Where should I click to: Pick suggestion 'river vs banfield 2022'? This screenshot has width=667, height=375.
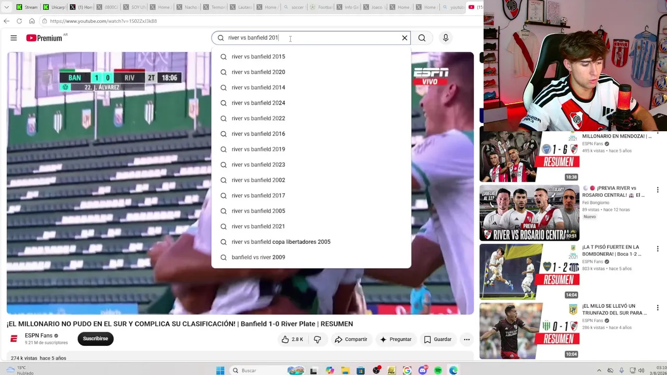pyautogui.click(x=311, y=118)
